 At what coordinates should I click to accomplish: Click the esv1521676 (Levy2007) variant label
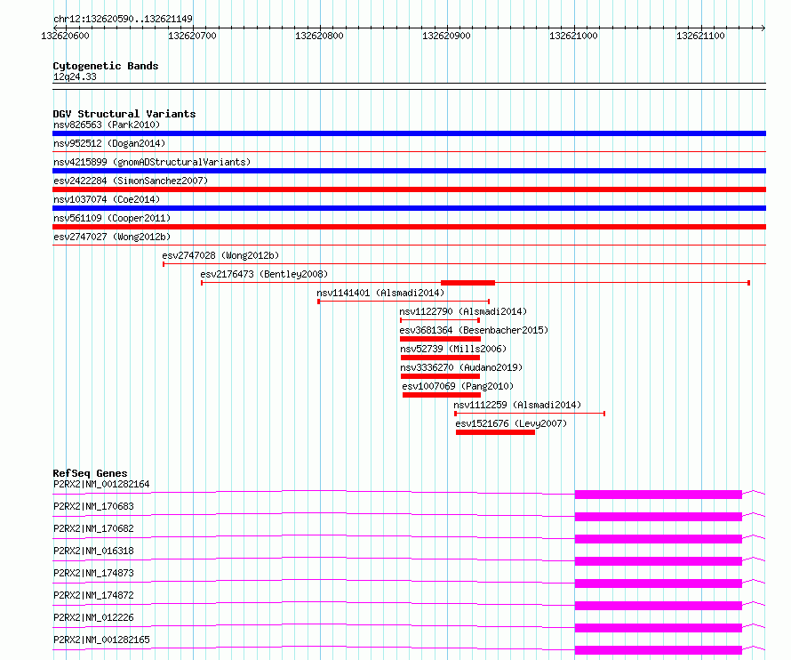(511, 423)
